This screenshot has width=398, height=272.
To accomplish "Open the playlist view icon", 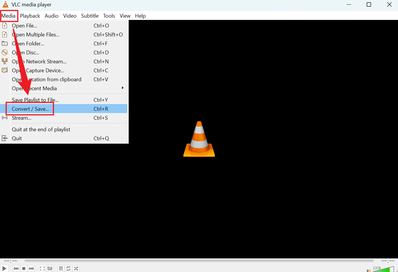I will click(61, 269).
